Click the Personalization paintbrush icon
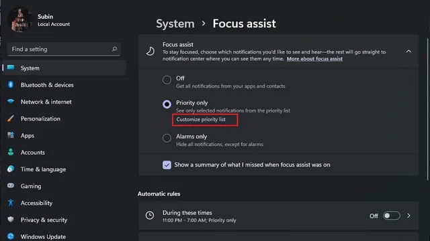The image size is (430, 241). pyautogui.click(x=11, y=118)
